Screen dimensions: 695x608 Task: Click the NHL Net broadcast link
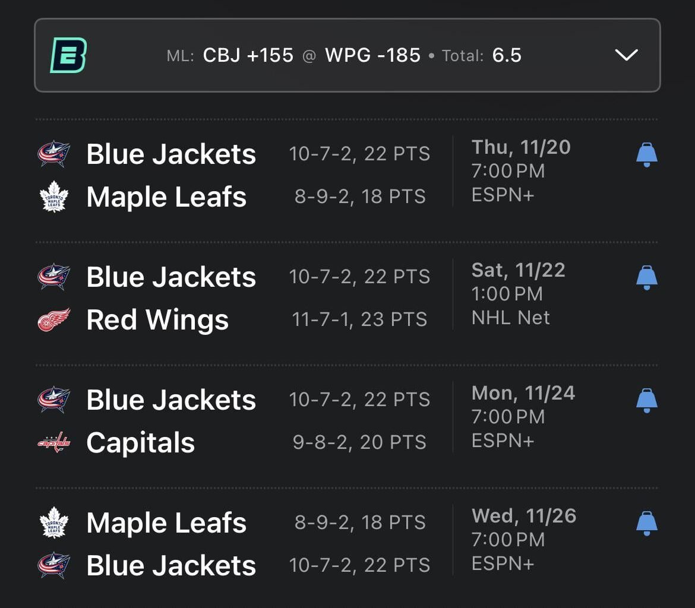(x=510, y=317)
